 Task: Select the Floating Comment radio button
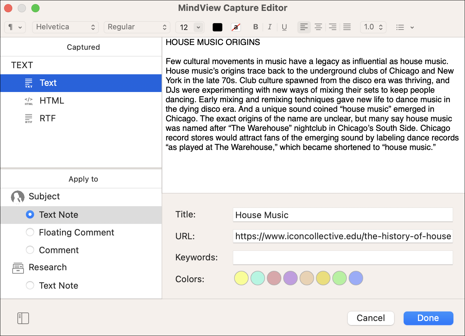tap(30, 232)
